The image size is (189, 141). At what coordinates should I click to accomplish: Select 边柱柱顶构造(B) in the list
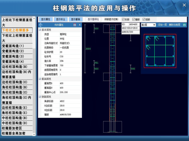(17, 67)
